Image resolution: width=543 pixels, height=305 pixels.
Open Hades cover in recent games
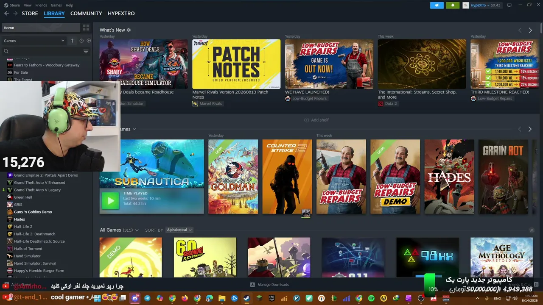pyautogui.click(x=449, y=177)
